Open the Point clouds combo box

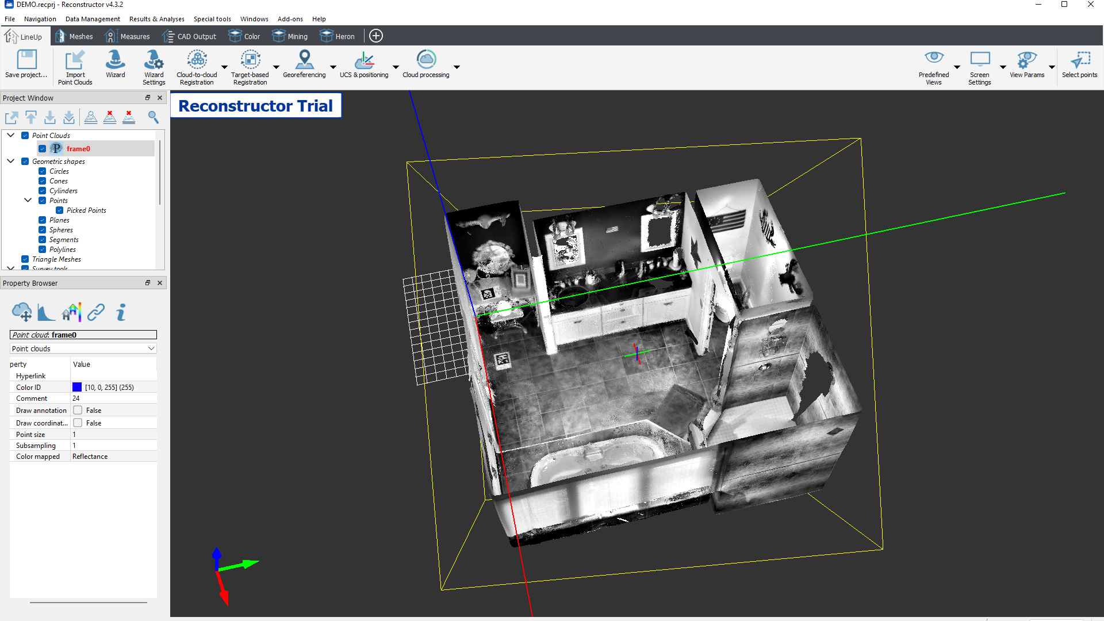coord(83,349)
